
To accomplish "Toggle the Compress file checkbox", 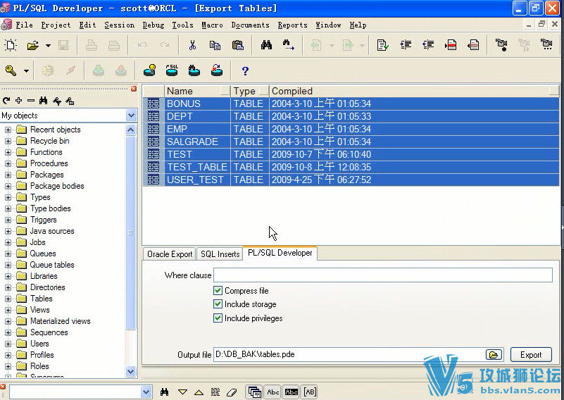I will click(218, 291).
